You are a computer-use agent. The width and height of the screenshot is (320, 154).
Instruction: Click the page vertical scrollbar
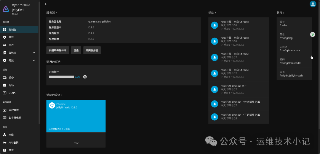tap(319, 65)
